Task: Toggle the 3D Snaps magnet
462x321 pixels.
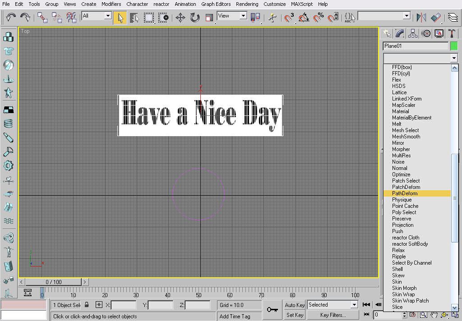Action: [x=288, y=18]
